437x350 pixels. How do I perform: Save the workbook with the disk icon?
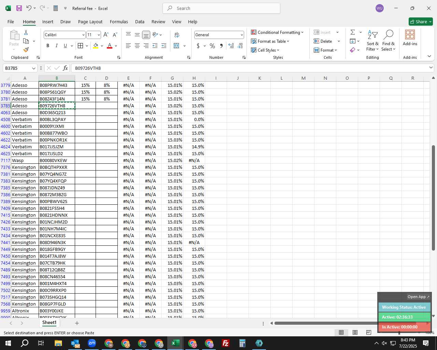click(x=19, y=8)
